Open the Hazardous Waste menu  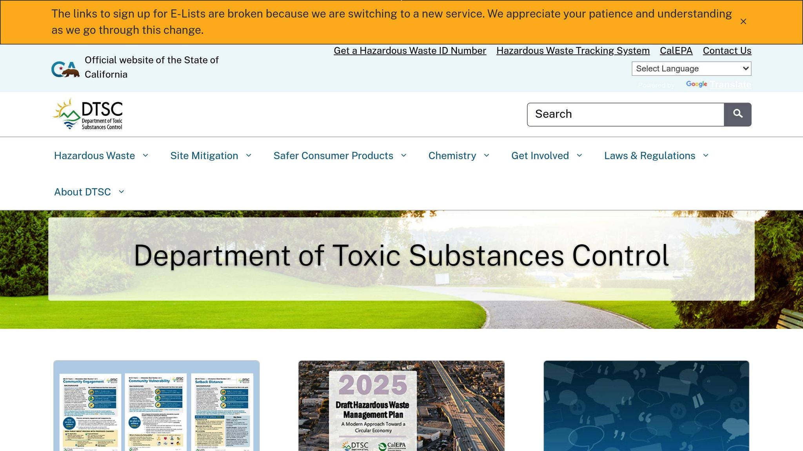click(94, 155)
